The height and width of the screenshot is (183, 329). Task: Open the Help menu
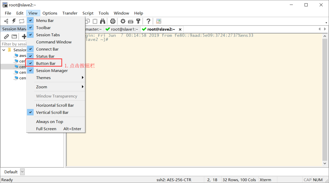pos(138,13)
